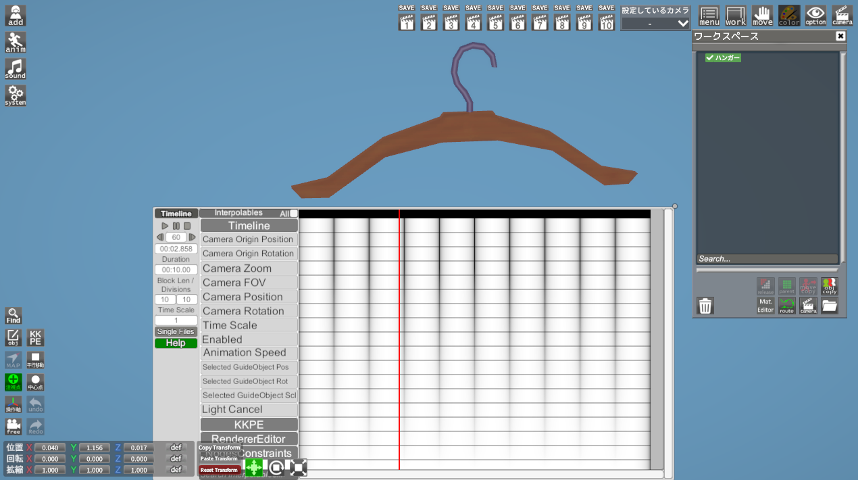Viewport: 858px width, 480px height.
Task: Load scene camera SAVE slot 7
Action: [x=540, y=22]
